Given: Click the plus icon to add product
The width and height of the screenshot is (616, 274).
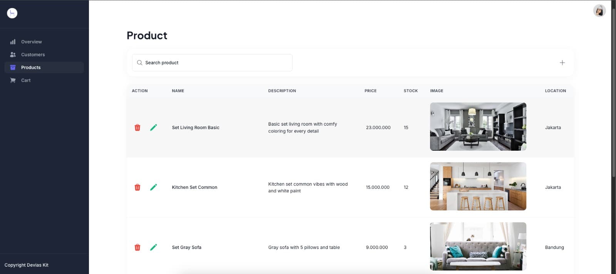Looking at the screenshot, I should pyautogui.click(x=562, y=62).
